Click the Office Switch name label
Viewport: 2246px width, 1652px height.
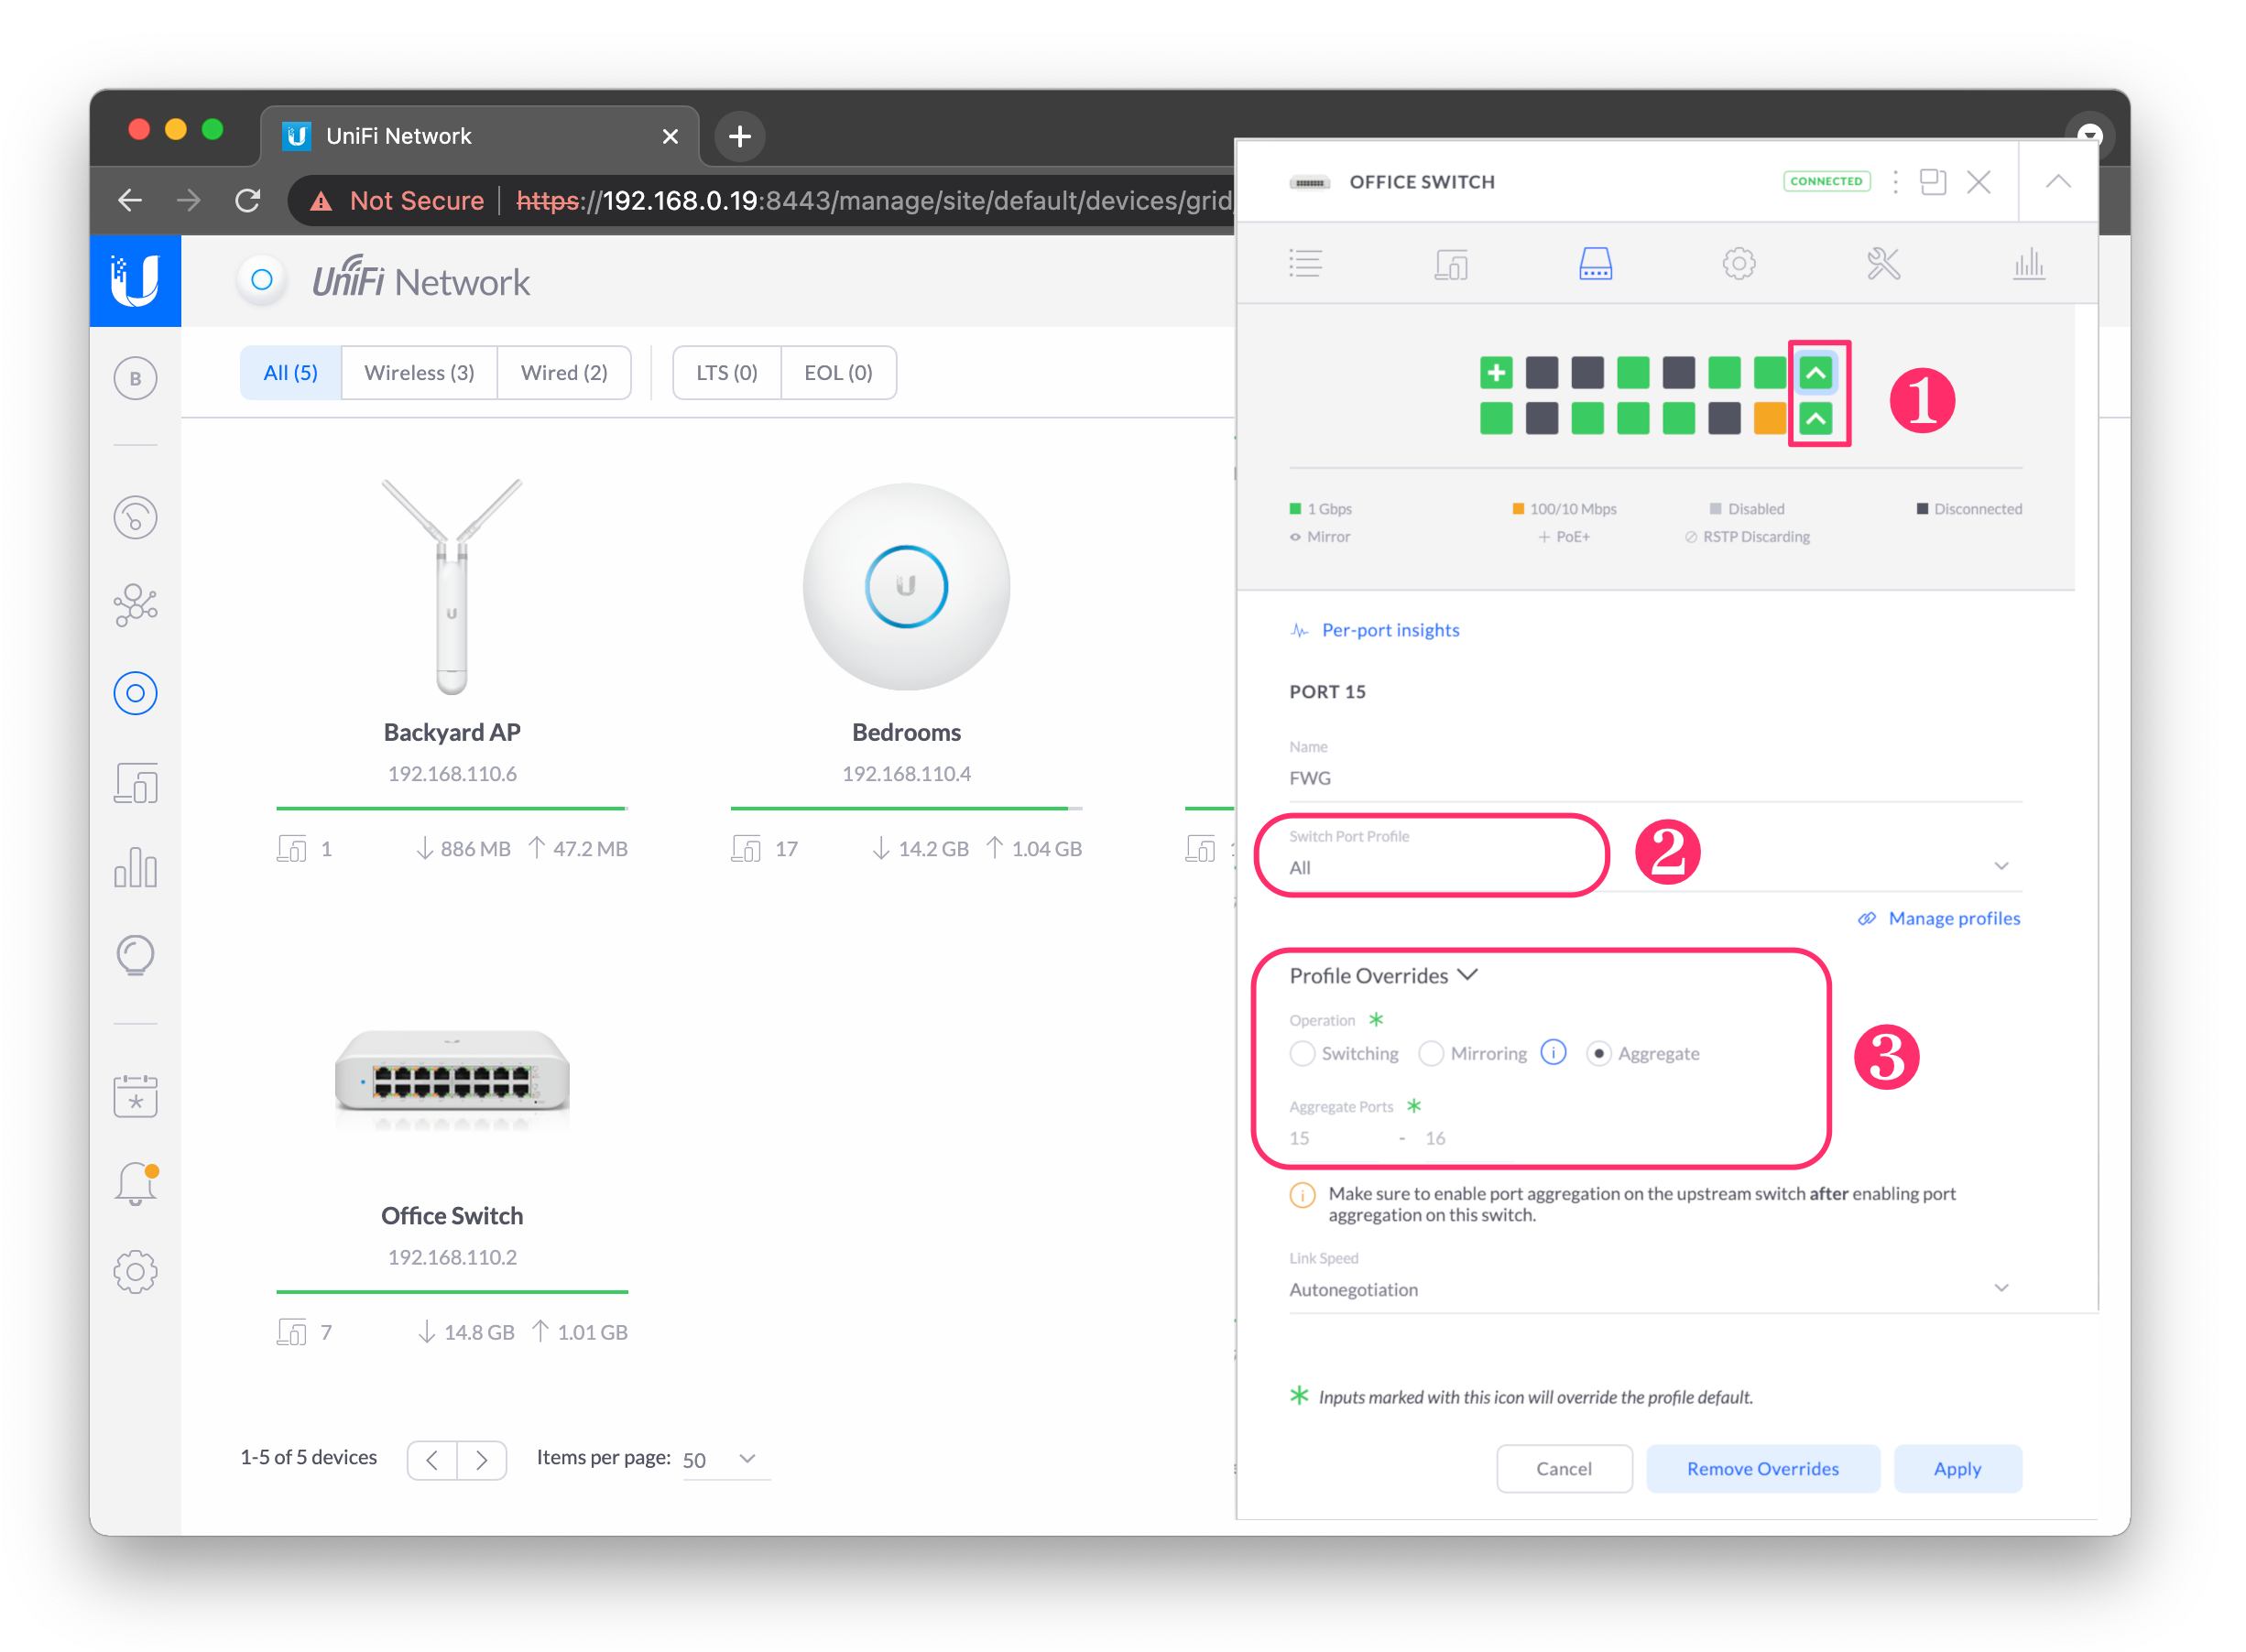pos(452,1215)
